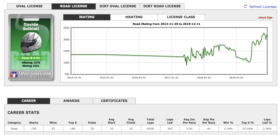This screenshot has width=280, height=135.
Task: Click the 500 y-axis label
Action: pos(67,74)
